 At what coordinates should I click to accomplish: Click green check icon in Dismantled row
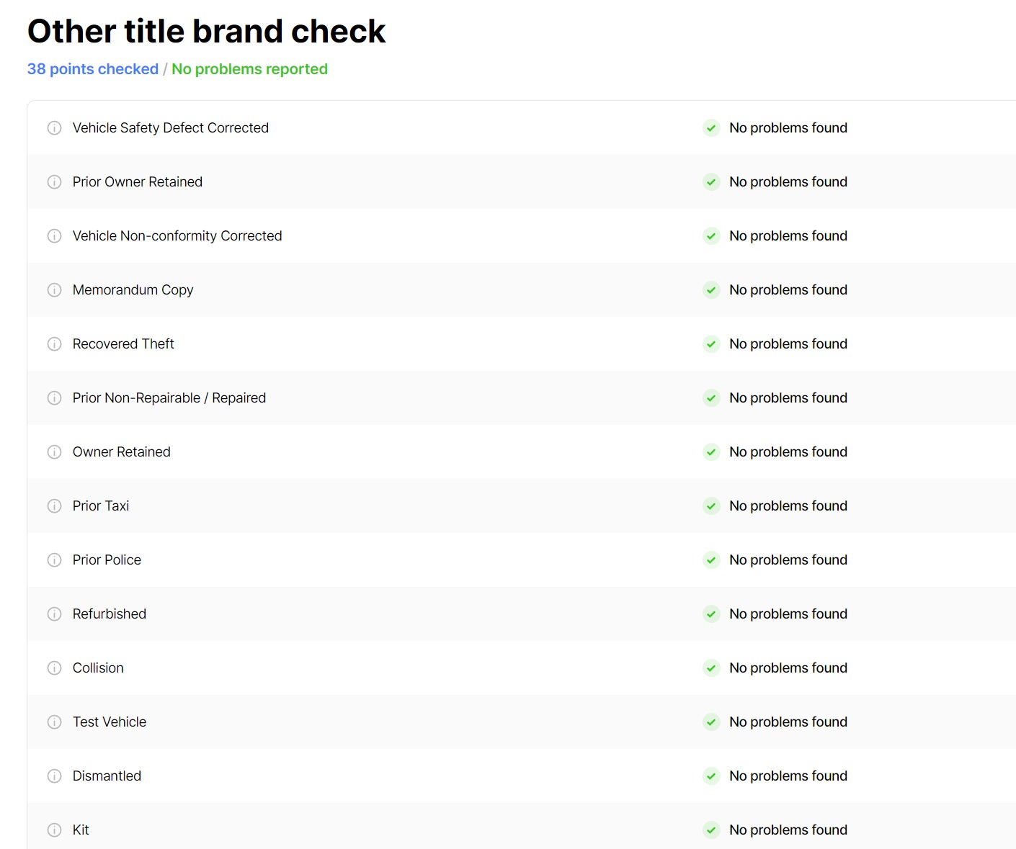(711, 776)
